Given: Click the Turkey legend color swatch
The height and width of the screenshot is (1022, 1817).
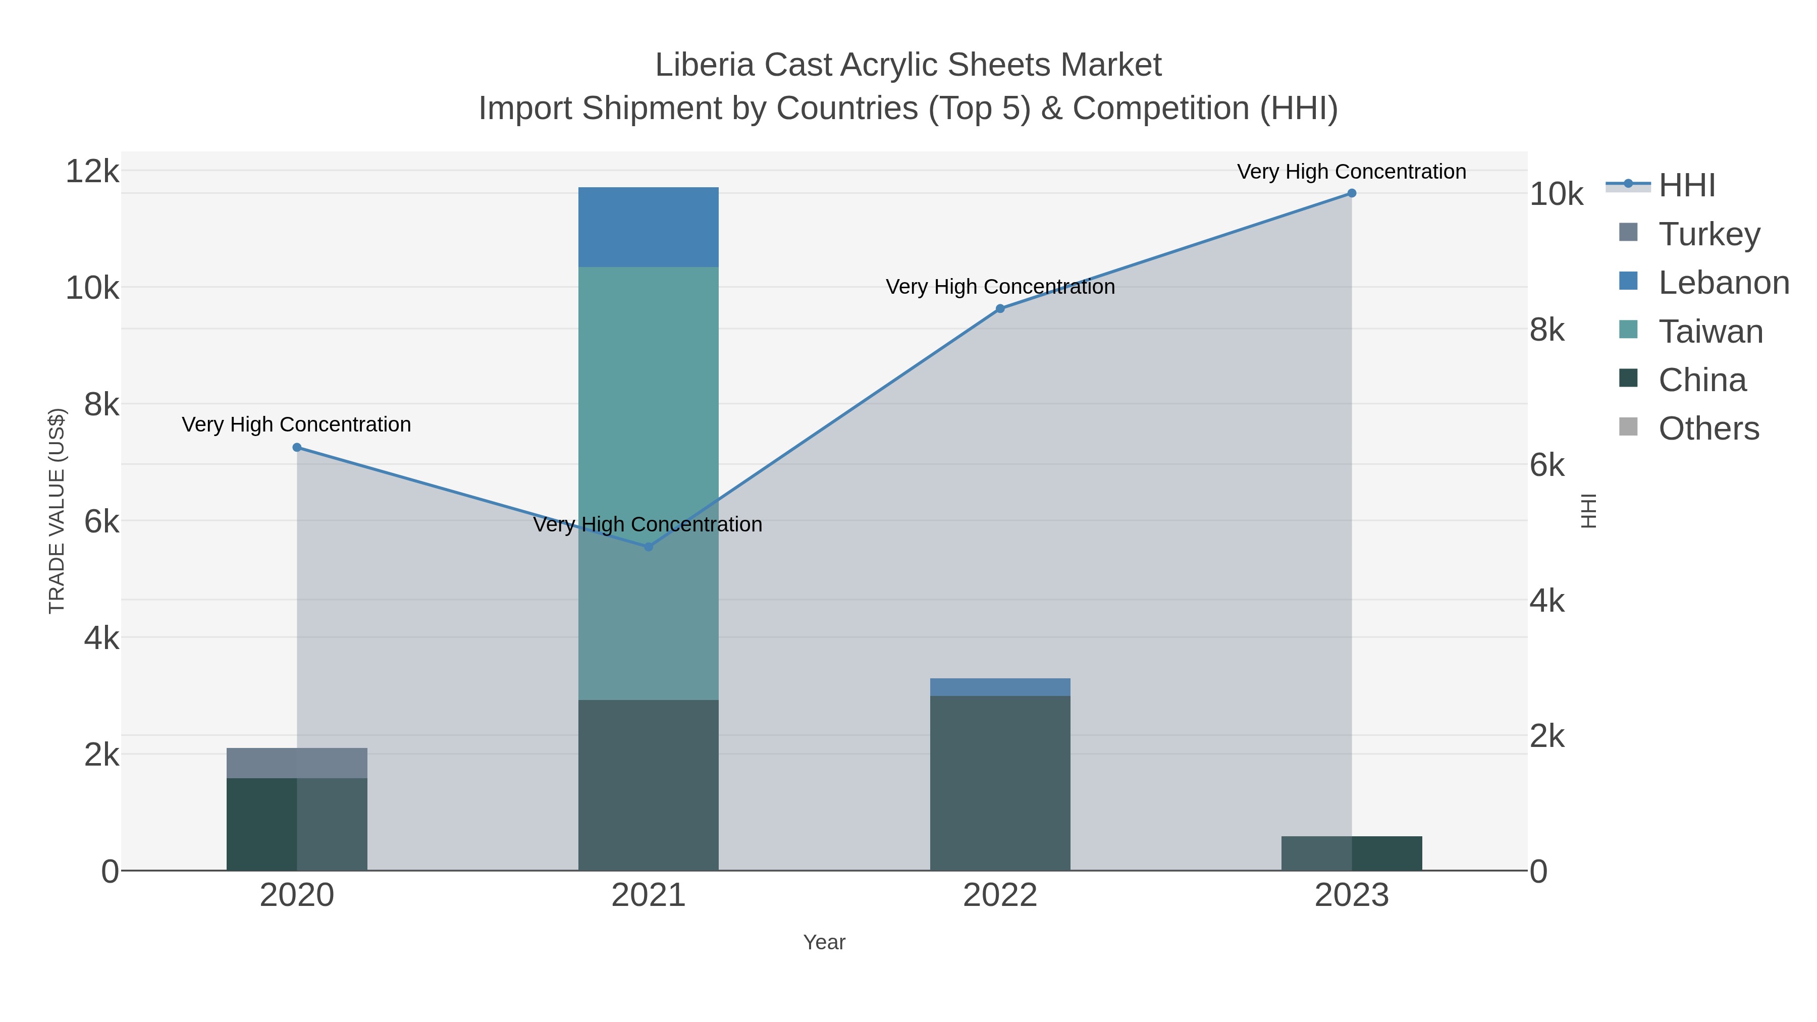Looking at the screenshot, I should tap(1628, 232).
